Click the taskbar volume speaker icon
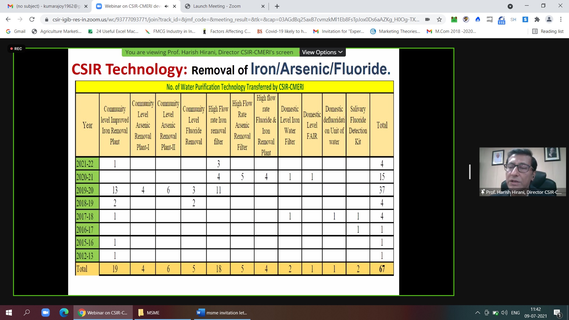This screenshot has width=569, height=320. pyautogui.click(x=504, y=313)
